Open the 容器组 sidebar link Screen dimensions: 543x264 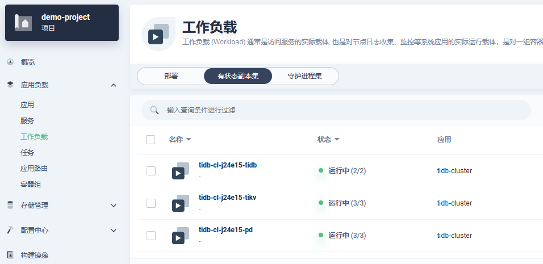pyautogui.click(x=31, y=185)
